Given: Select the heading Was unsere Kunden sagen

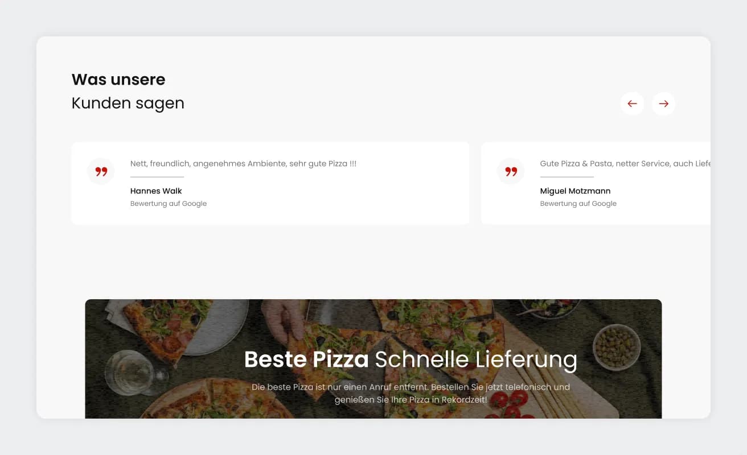Looking at the screenshot, I should pyautogui.click(x=128, y=91).
